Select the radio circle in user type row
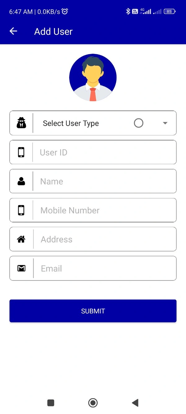The width and height of the screenshot is (186, 414). tap(139, 123)
